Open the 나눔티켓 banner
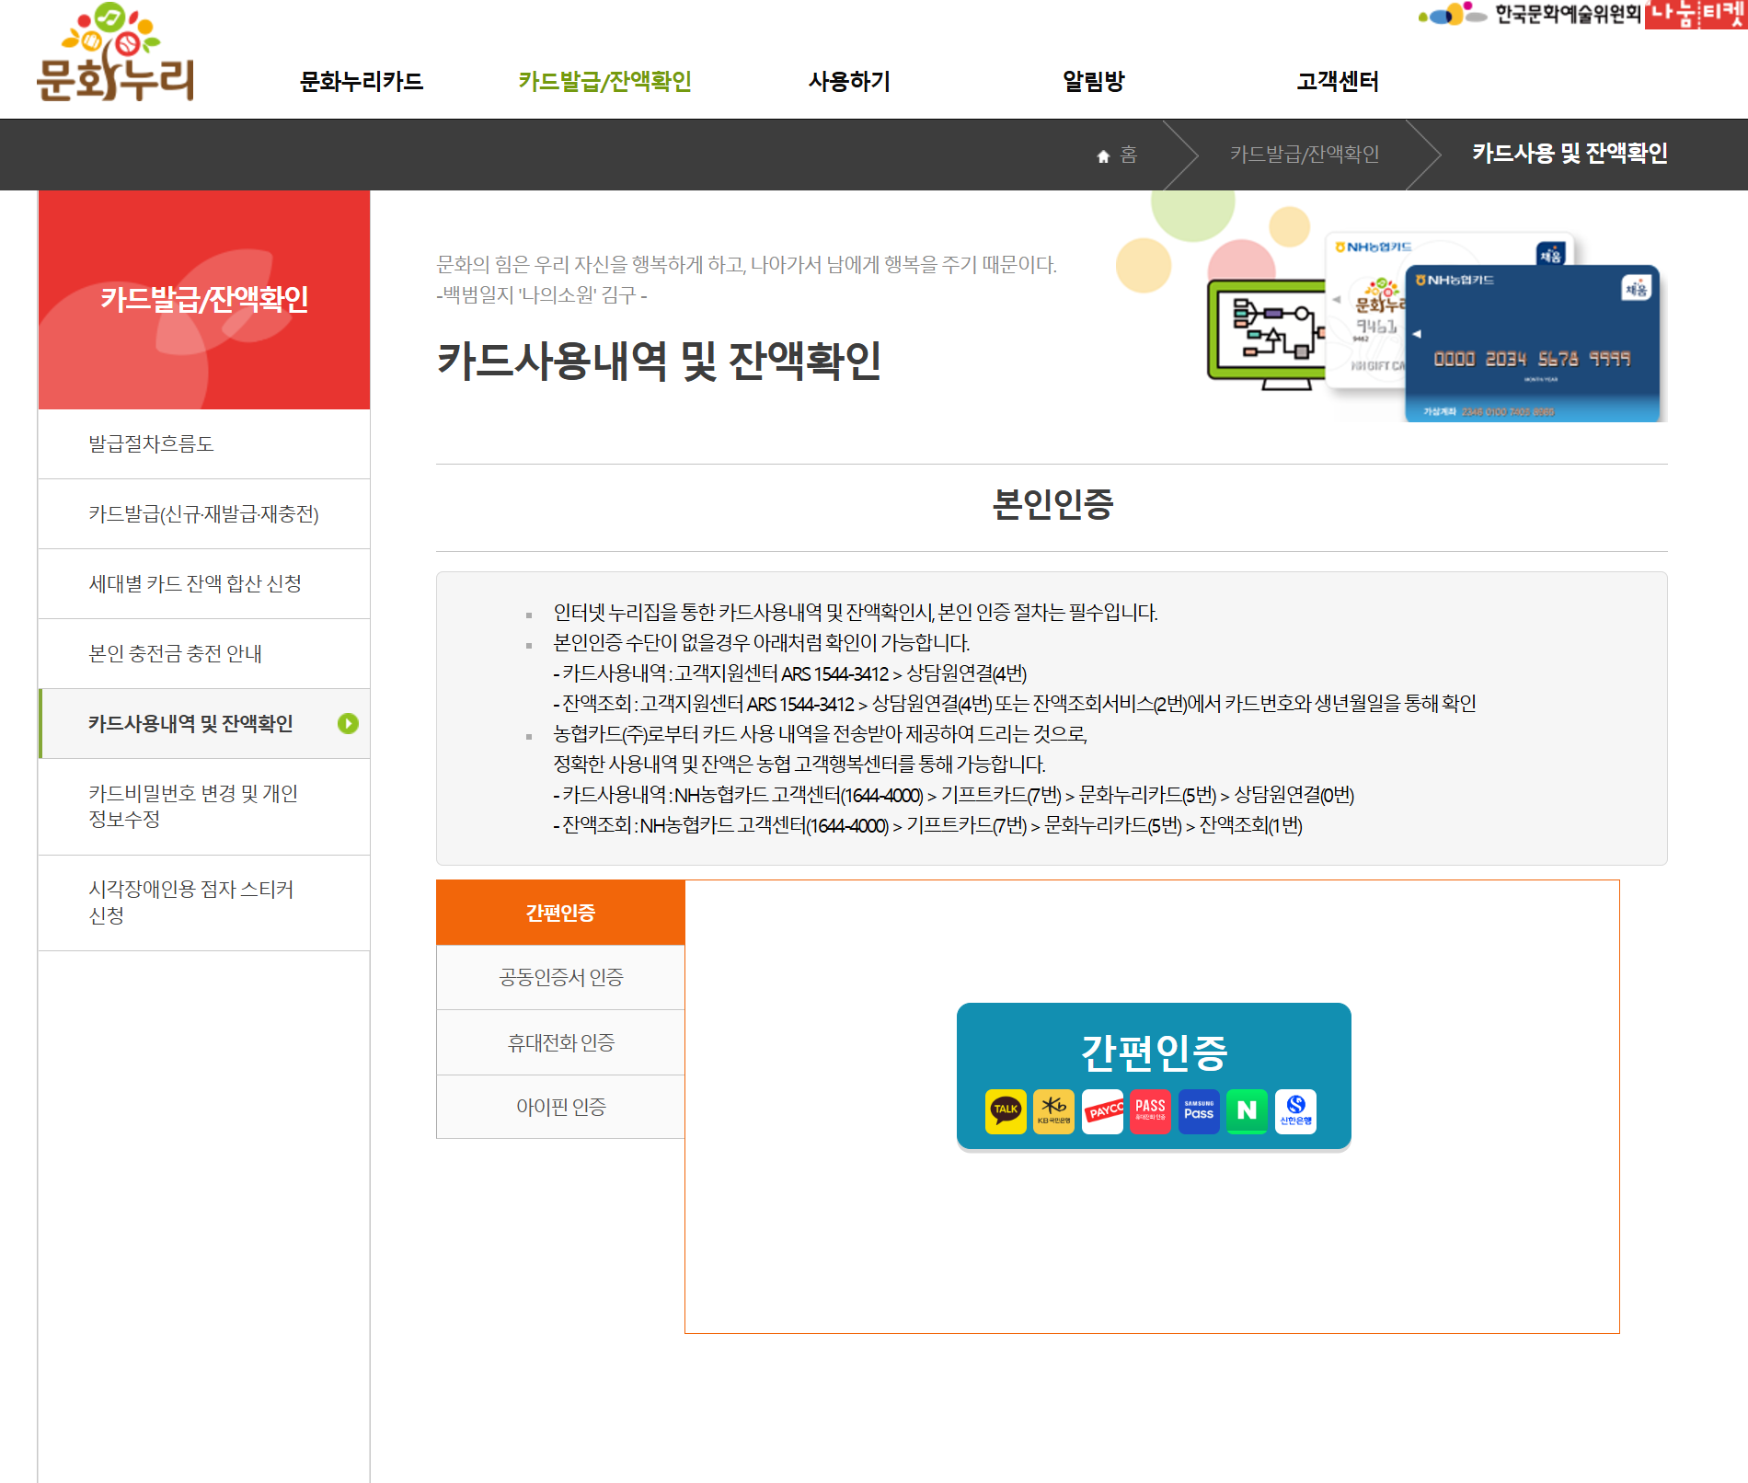1748x1483 pixels. [x=1696, y=17]
